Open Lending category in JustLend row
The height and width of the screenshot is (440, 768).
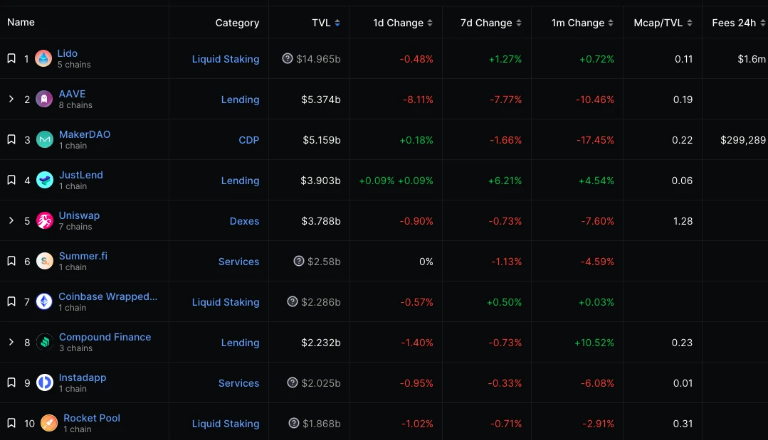pyautogui.click(x=240, y=181)
